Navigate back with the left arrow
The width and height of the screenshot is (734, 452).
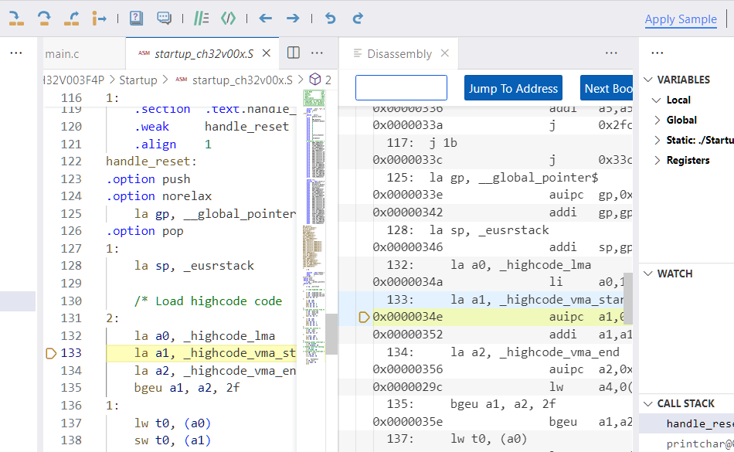pyautogui.click(x=266, y=18)
